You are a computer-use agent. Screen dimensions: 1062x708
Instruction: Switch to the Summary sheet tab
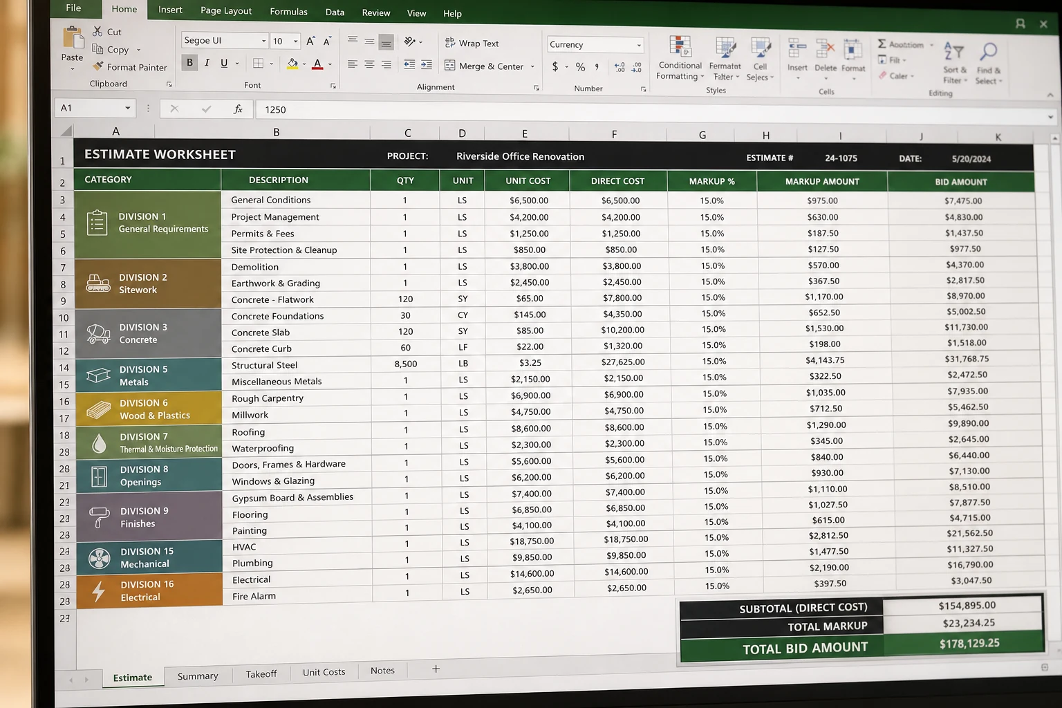(x=198, y=676)
